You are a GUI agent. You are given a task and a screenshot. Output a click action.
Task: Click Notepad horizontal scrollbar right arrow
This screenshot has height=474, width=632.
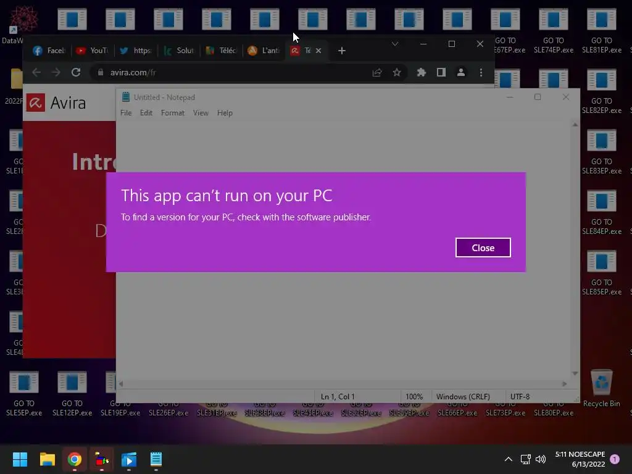(564, 384)
